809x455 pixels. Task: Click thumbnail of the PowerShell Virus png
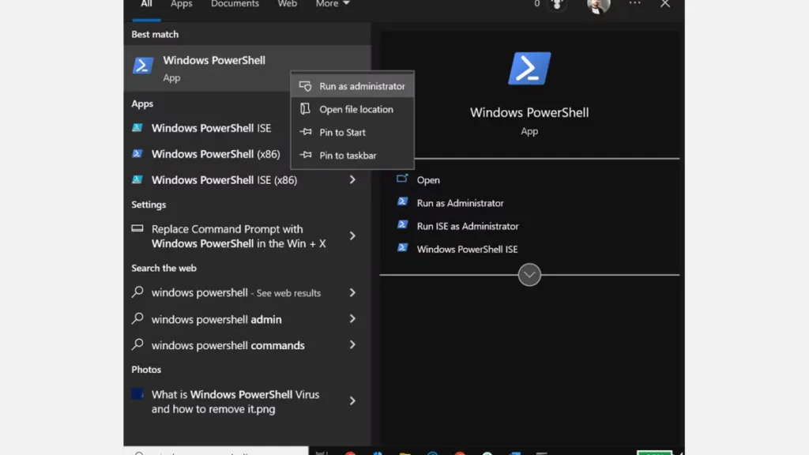point(137,394)
